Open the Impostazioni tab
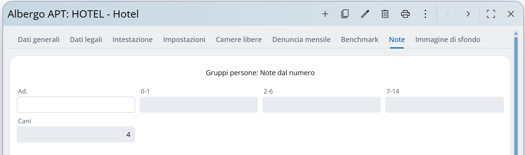 (184, 40)
